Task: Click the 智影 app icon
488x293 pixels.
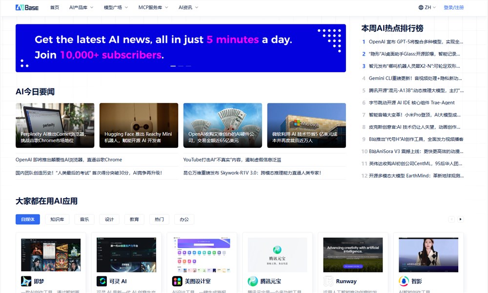Action: pos(404,281)
